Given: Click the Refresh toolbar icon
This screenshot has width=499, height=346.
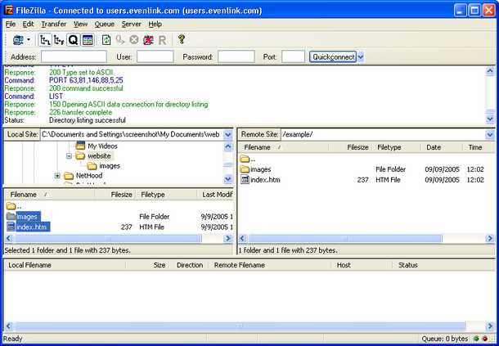Looking at the screenshot, I should [x=106, y=40].
